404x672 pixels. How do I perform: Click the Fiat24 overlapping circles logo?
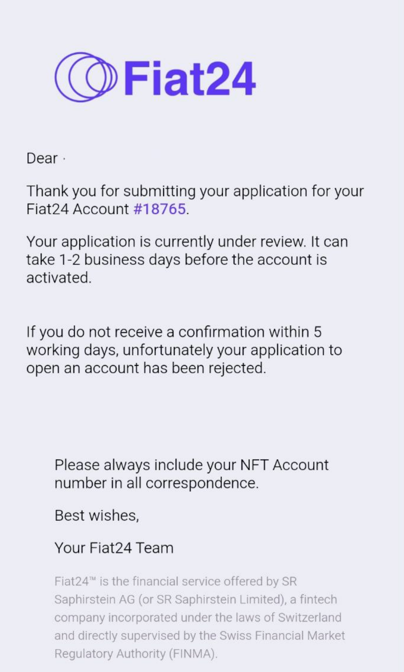coord(86,77)
